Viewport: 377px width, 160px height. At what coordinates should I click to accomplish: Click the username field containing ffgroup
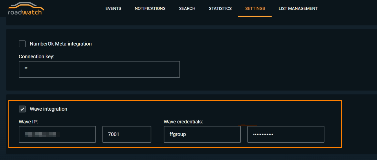tap(202, 134)
